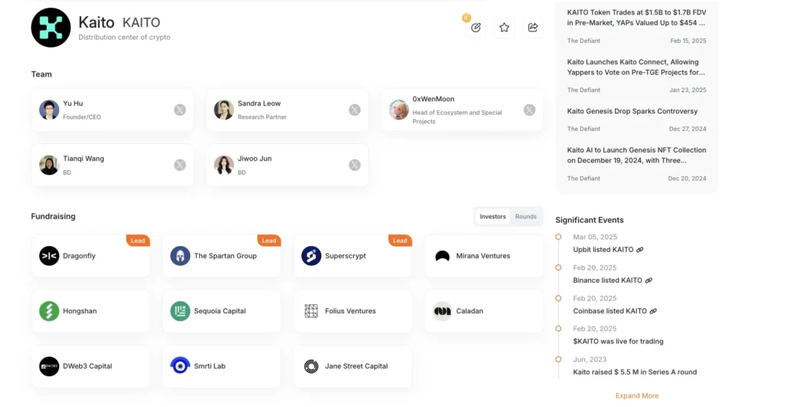This screenshot has height=407, width=785.
Task: Click the Superscrypt logo icon
Action: pos(311,256)
